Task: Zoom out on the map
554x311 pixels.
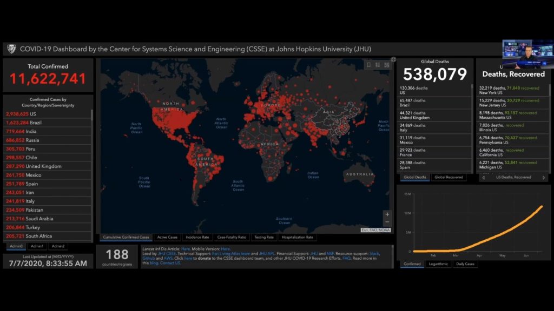Action: coord(387,222)
